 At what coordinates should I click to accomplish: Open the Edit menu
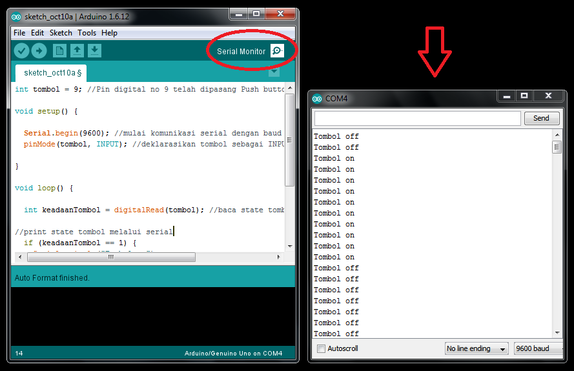37,33
